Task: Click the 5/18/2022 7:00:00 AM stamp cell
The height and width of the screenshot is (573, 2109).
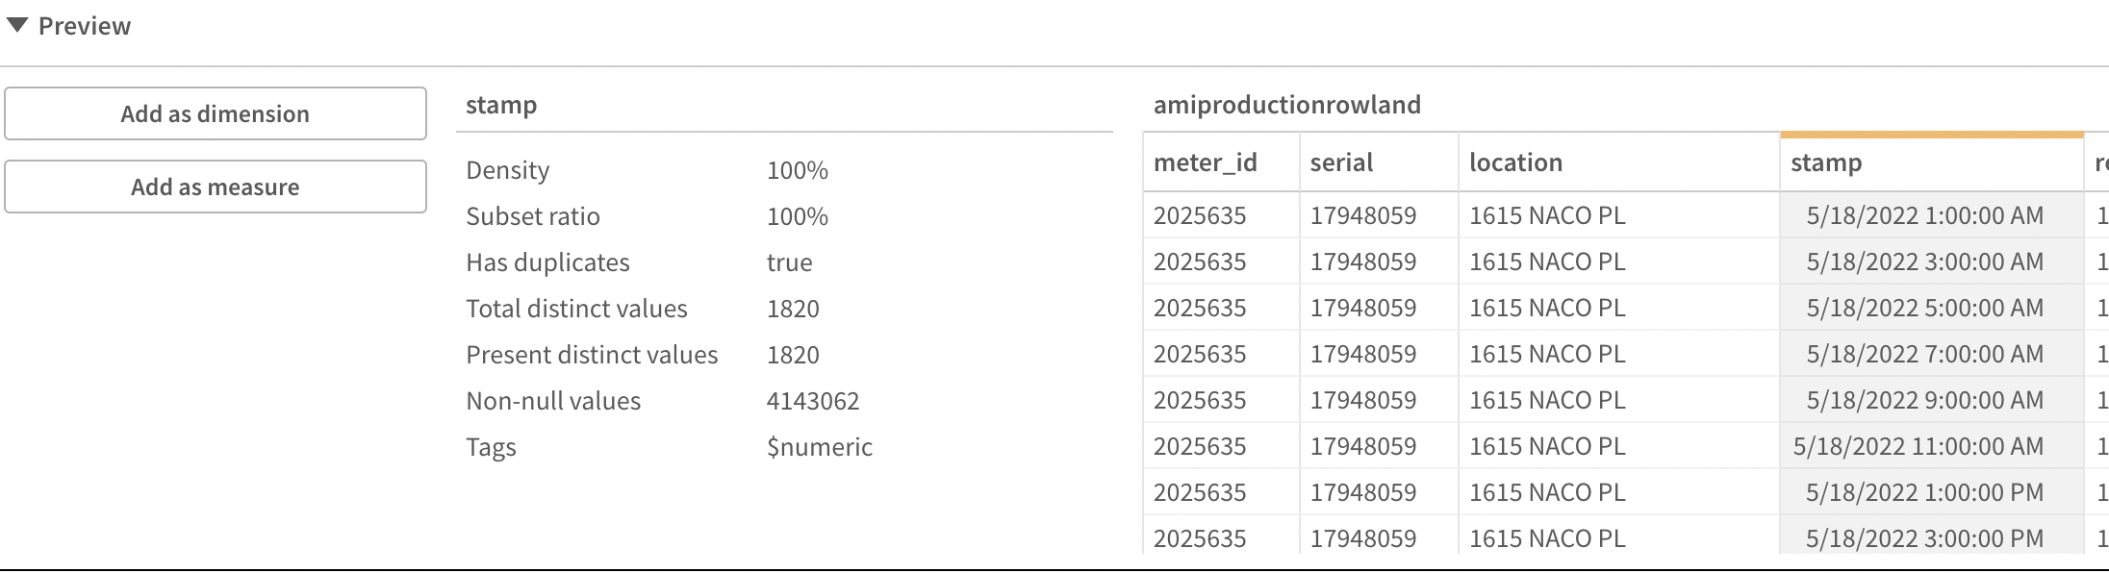Action: coord(1924,354)
